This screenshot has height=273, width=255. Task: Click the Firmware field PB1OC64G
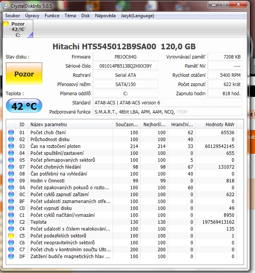coord(126,57)
